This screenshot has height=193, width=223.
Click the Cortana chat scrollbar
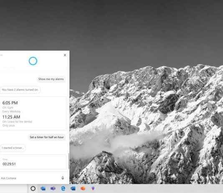68,161
